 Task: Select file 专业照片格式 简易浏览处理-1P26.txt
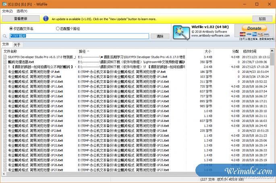[x=35, y=165]
